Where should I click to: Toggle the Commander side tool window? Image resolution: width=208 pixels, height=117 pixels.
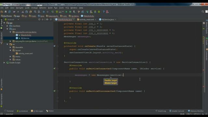tap(207, 54)
